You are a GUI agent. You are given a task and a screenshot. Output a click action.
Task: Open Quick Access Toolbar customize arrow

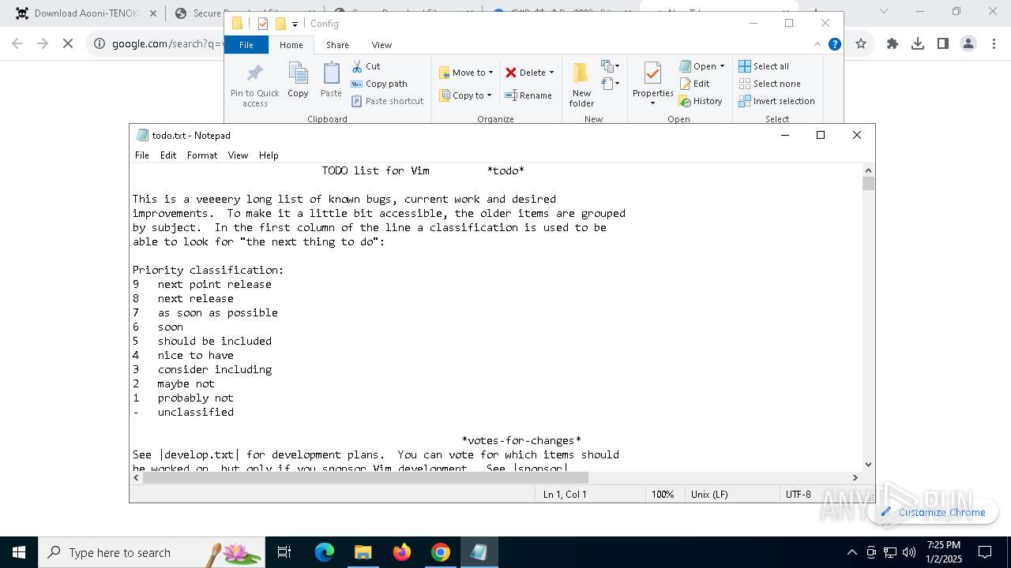click(295, 24)
